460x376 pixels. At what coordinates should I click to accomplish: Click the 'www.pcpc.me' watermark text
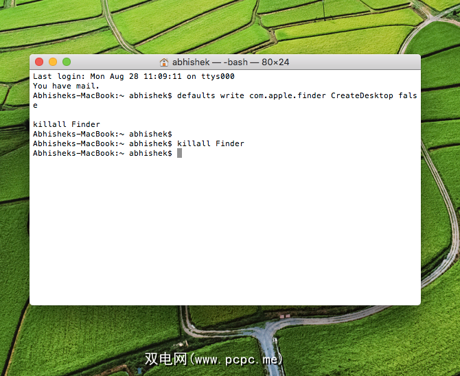[x=237, y=359]
